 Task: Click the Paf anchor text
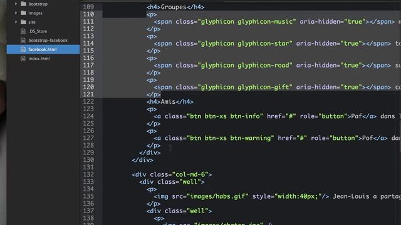coord(357,116)
